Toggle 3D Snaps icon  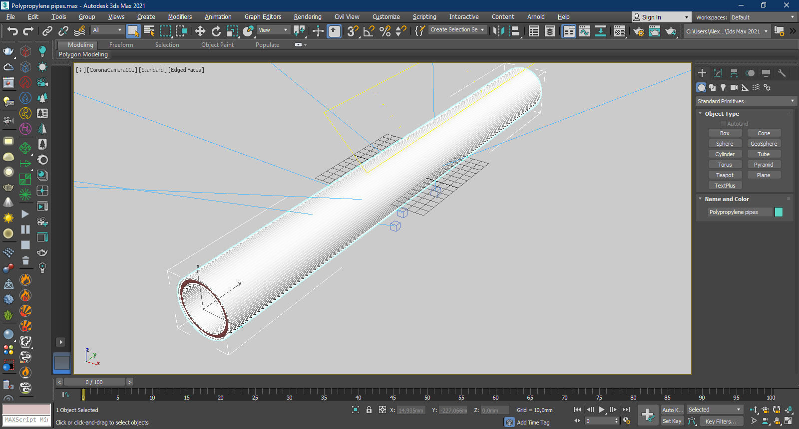click(353, 31)
